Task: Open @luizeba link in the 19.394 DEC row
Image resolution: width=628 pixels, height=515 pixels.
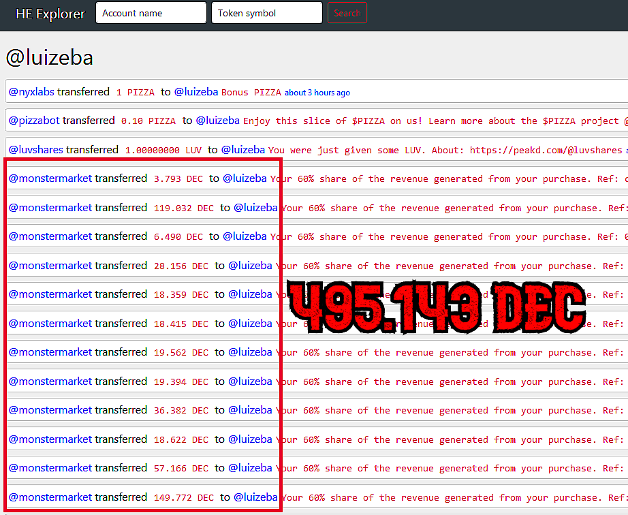Action: click(250, 381)
